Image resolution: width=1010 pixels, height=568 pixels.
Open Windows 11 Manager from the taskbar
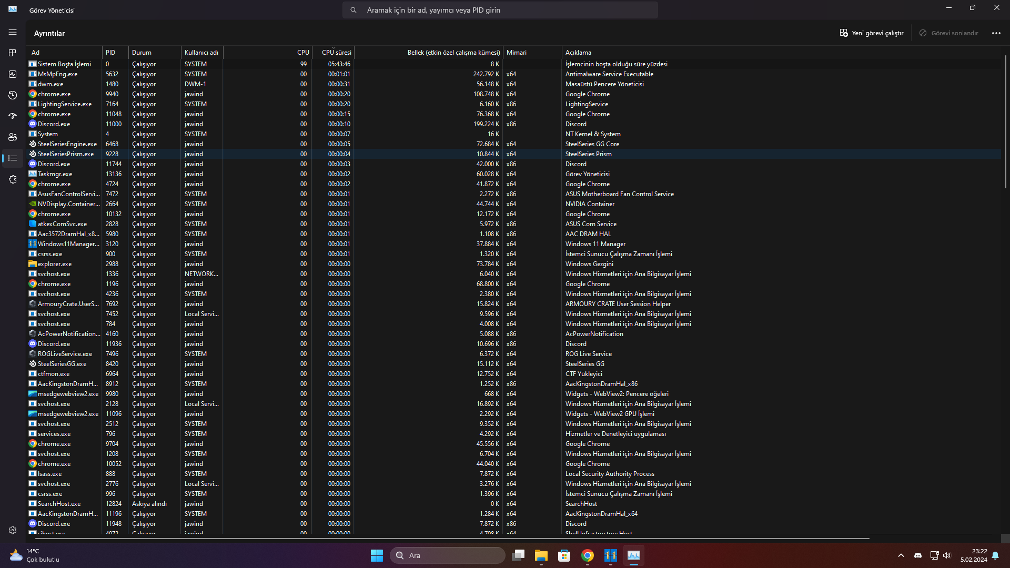[x=611, y=555]
